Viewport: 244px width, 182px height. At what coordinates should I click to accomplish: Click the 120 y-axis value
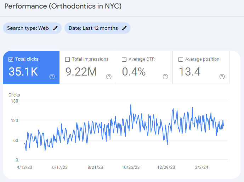[x=15, y=121]
